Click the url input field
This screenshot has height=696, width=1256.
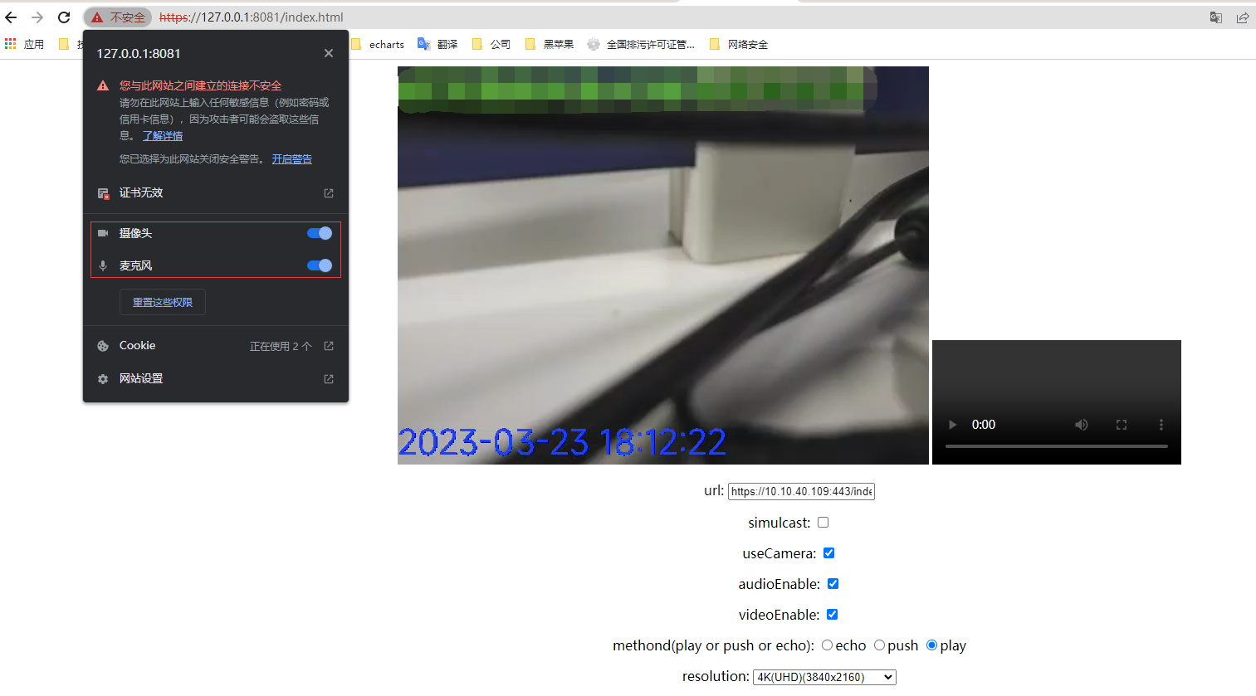pyautogui.click(x=800, y=491)
